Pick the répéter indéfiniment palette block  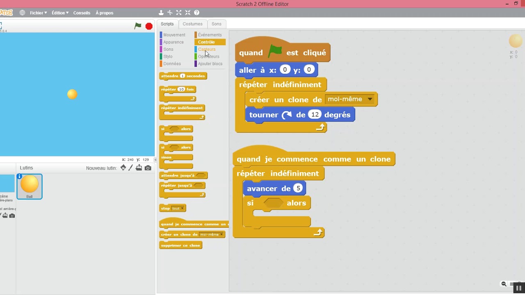click(x=182, y=108)
